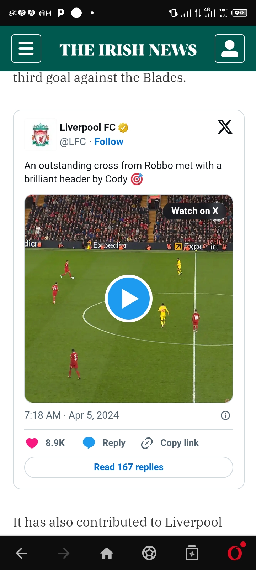Open the browser home page
Viewport: 256px width, 570px height.
[x=107, y=553]
